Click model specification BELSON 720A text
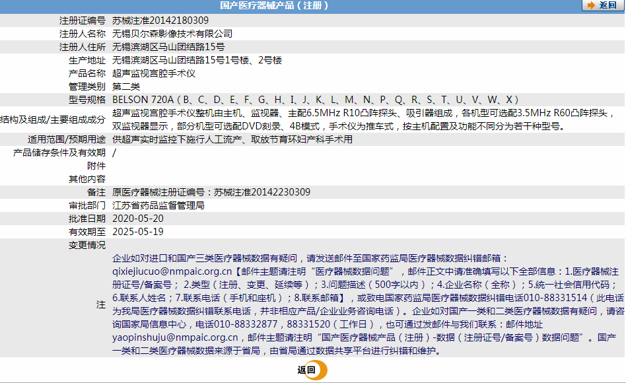Viewport: 626px width, 383px height. [316, 100]
